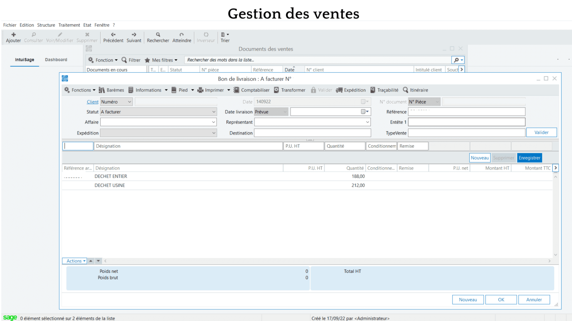
Task: Click the Barèmes icon for price scales
Action: coord(111,90)
